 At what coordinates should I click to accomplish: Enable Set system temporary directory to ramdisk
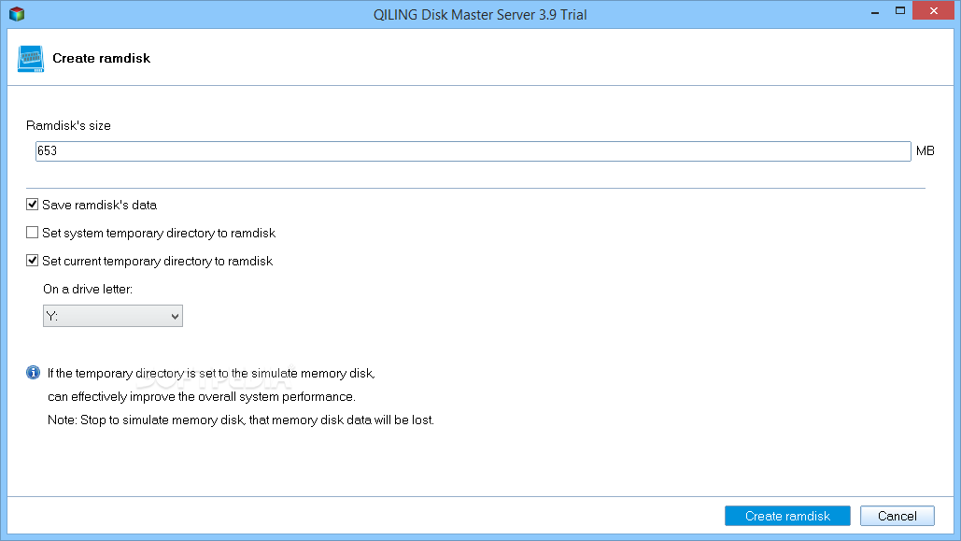click(33, 233)
